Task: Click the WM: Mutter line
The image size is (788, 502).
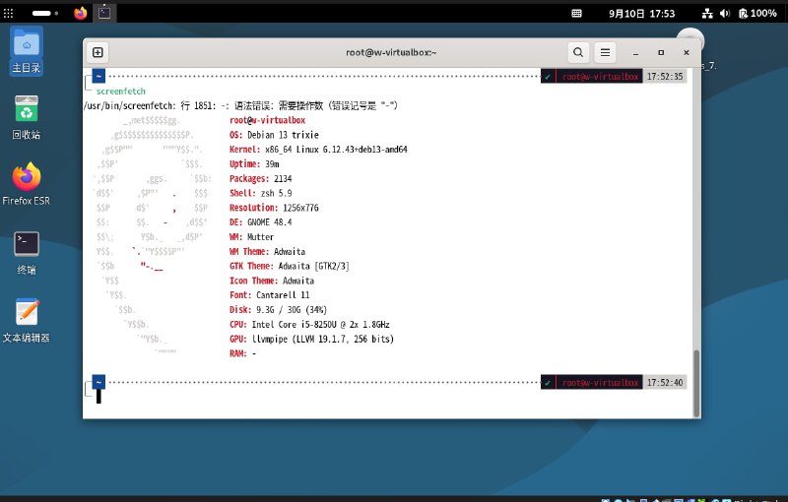Action: (251, 237)
